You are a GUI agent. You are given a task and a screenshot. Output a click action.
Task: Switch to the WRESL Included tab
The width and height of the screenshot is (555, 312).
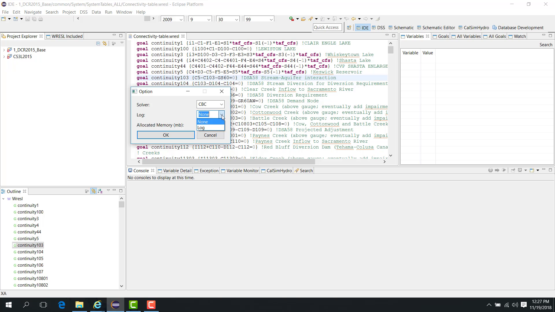pyautogui.click(x=64, y=36)
